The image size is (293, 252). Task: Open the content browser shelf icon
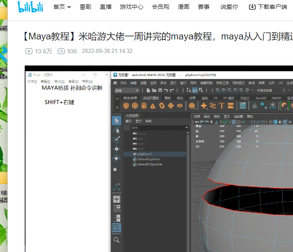pos(243,106)
